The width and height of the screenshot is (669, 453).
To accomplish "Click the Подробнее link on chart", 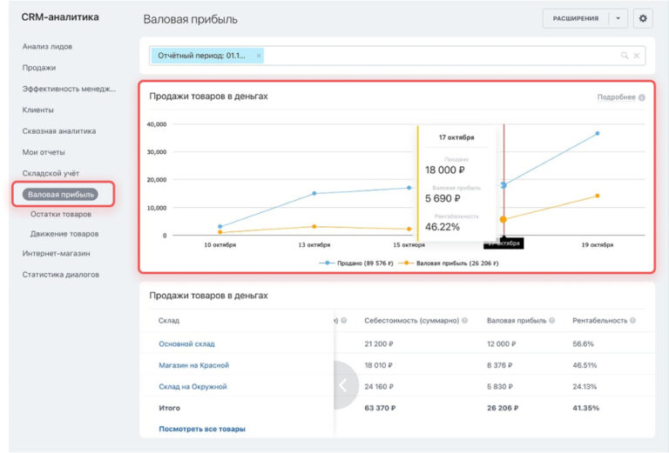I will 616,97.
